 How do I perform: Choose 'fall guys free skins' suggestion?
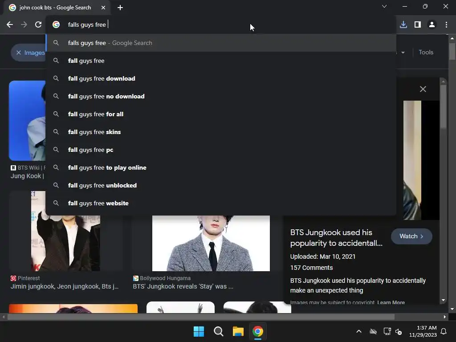(221, 132)
